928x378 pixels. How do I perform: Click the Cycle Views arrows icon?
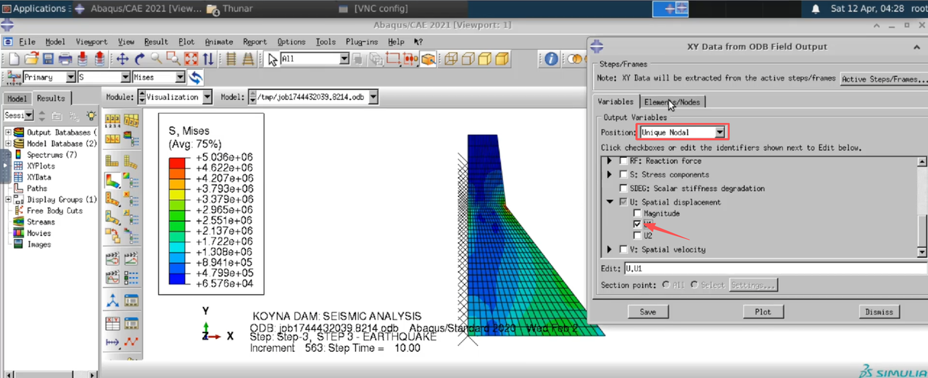point(208,59)
